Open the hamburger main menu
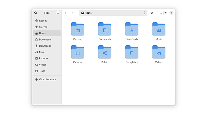Image resolution: width=207 pixels, height=116 pixels. (x=58, y=13)
